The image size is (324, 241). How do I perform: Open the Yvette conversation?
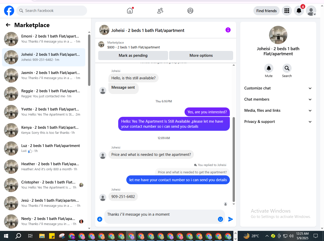(x=44, y=112)
